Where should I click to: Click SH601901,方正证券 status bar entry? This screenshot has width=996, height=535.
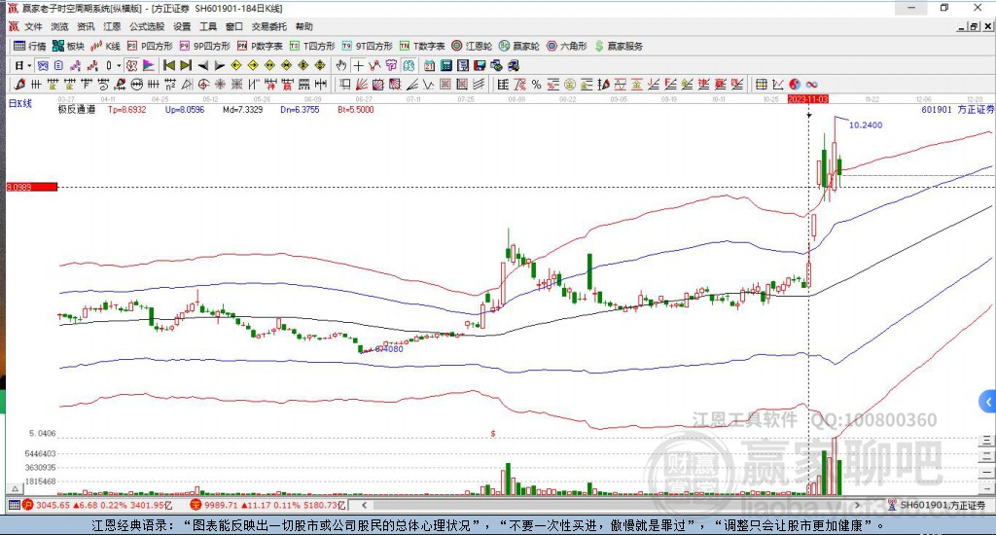pyautogui.click(x=937, y=505)
